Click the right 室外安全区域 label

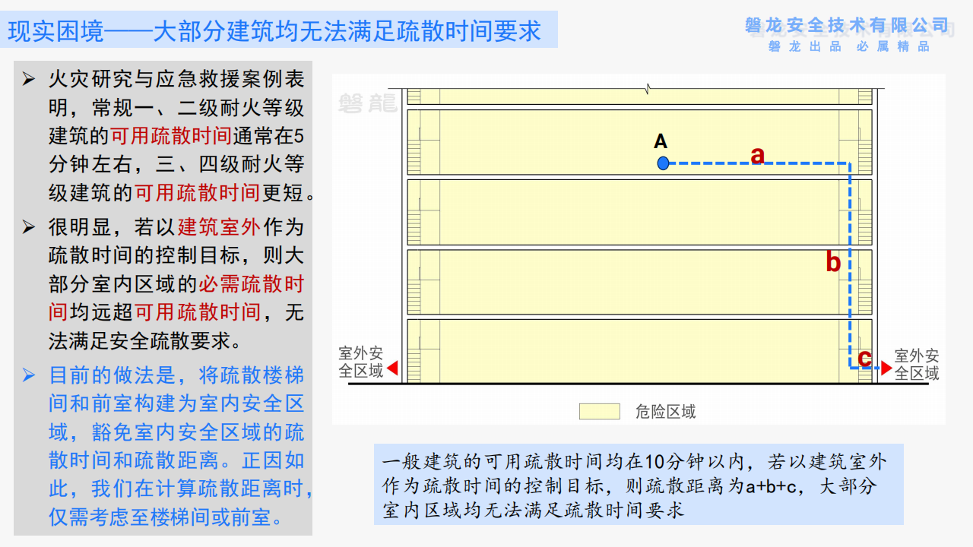[x=917, y=364]
